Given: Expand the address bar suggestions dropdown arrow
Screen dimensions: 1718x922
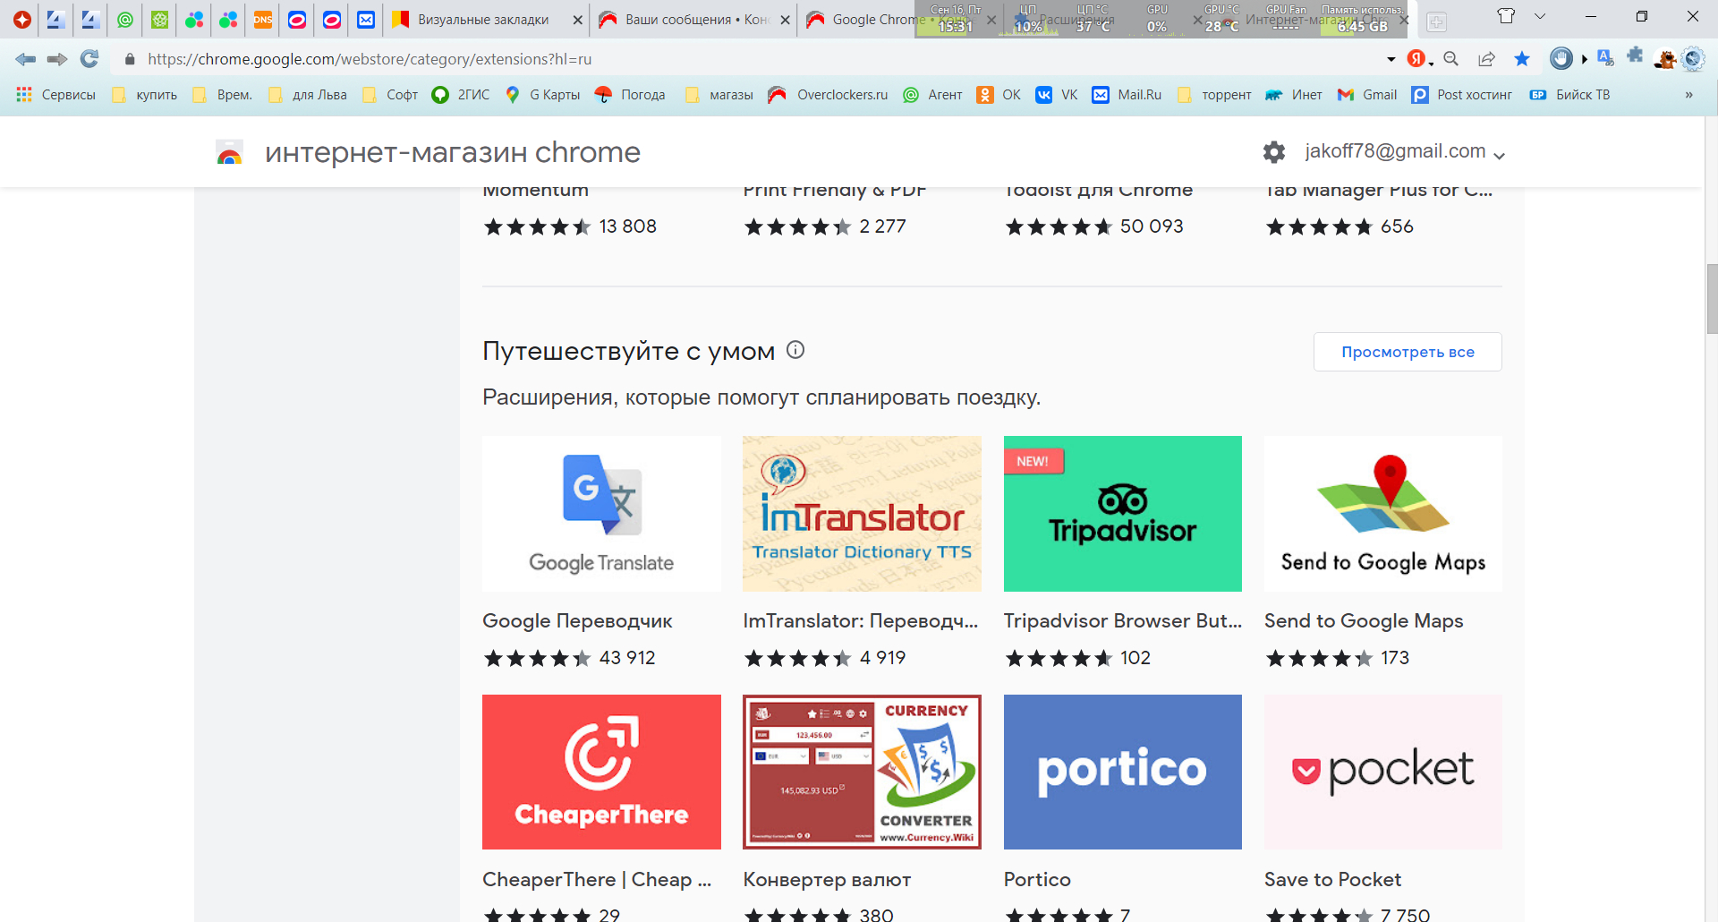Looking at the screenshot, I should click(x=1391, y=59).
